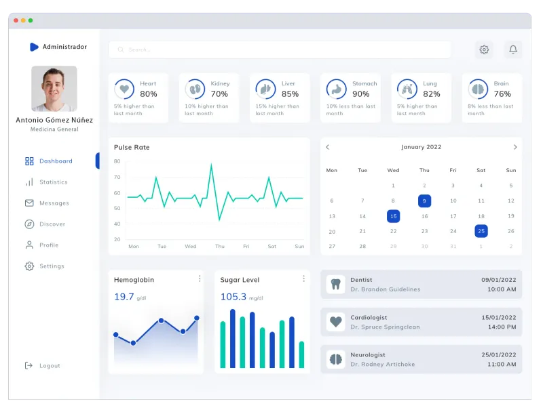The width and height of the screenshot is (543, 410).
Task: Click the Logout door icon
Action: [29, 365]
